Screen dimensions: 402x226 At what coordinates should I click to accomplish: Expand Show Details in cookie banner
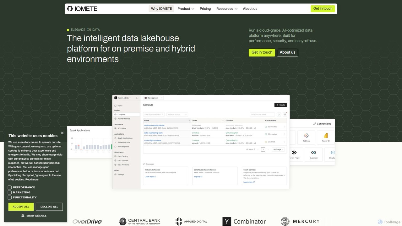[34, 216]
